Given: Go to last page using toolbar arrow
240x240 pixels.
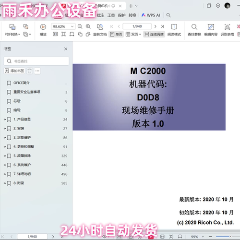Looking at the screenshot, I should (163, 26).
